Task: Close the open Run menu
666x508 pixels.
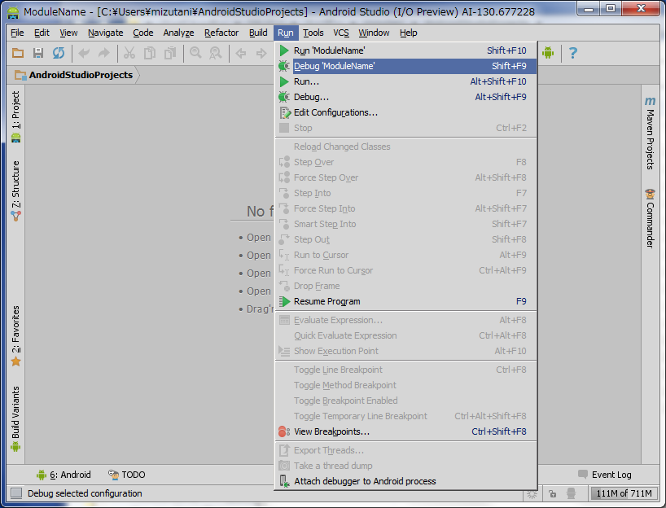Action: [x=286, y=33]
